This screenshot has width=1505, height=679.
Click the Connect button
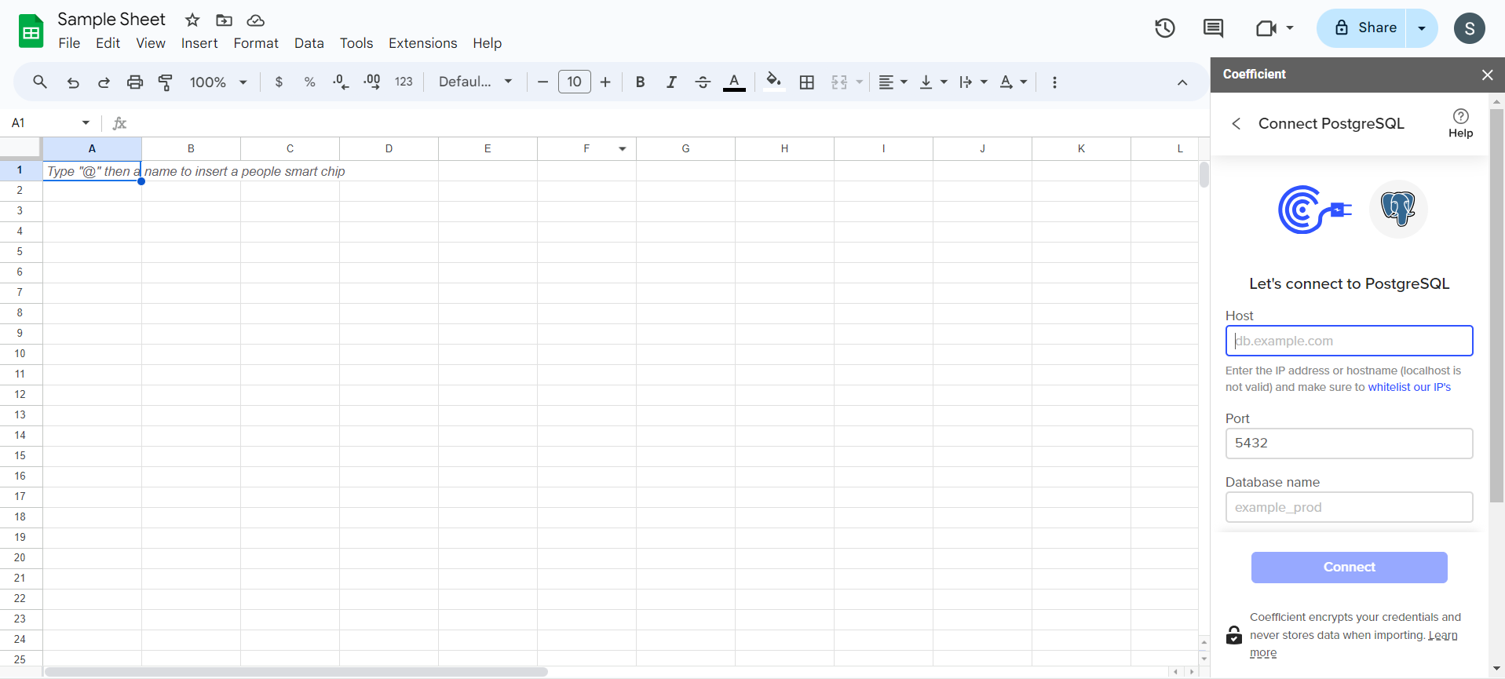(1349, 568)
